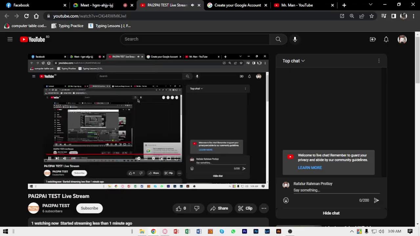
Task: Open Chrome from the taskbar
Action: point(153,231)
